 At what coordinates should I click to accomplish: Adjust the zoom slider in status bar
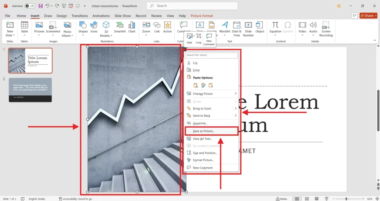pos(346,199)
